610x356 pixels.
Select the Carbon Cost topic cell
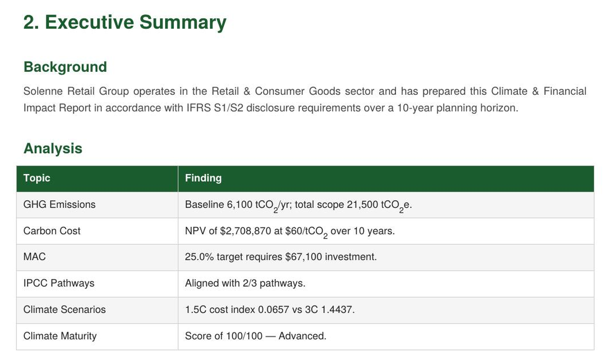pos(97,231)
